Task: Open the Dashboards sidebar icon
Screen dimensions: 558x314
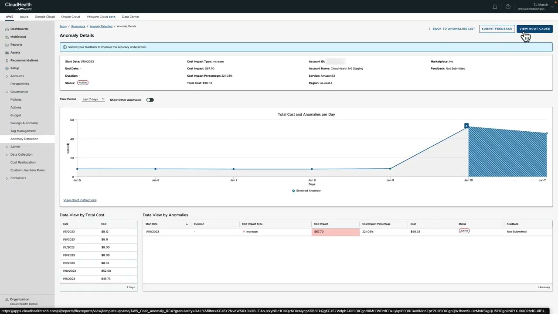Action: 7,29
